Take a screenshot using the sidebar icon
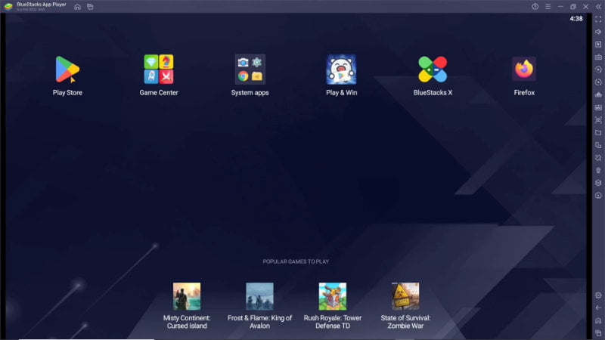 [x=598, y=119]
